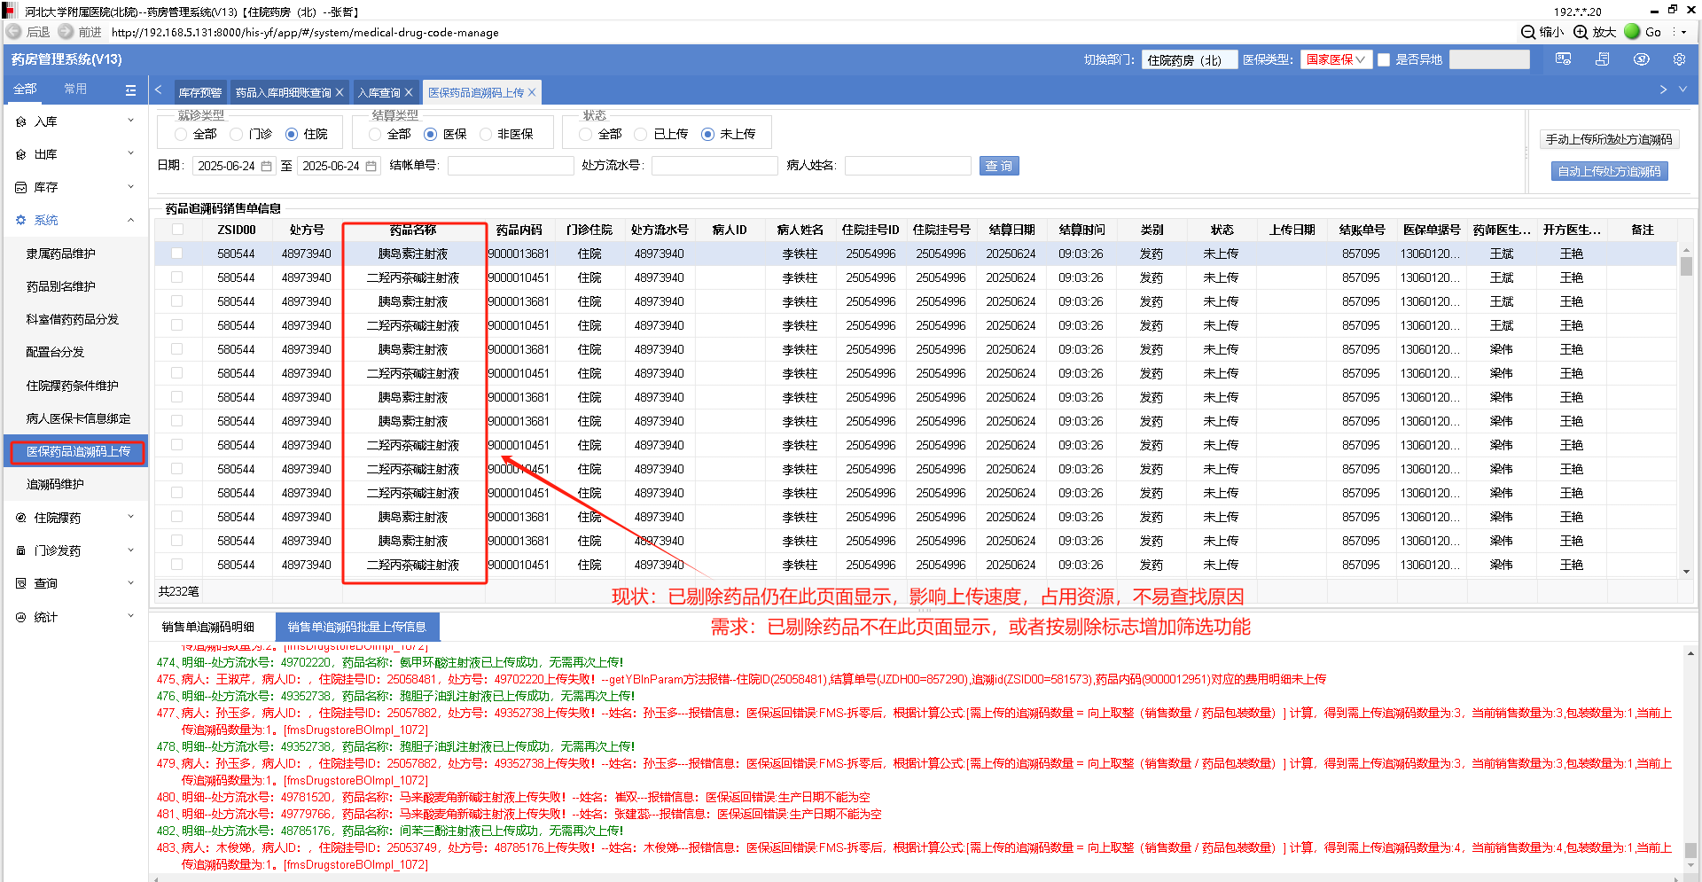This screenshot has width=1702, height=882.
Task: Click 手动上传所选处方追溯码 button
Action: tap(1609, 139)
